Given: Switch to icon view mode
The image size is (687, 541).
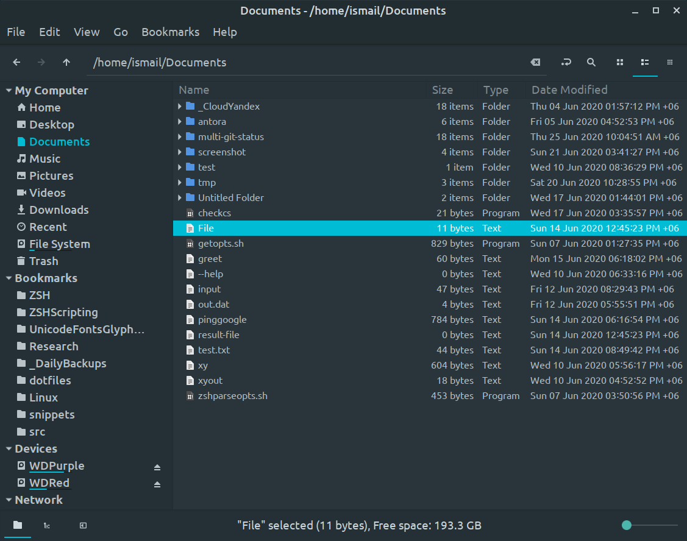Looking at the screenshot, I should pos(619,62).
